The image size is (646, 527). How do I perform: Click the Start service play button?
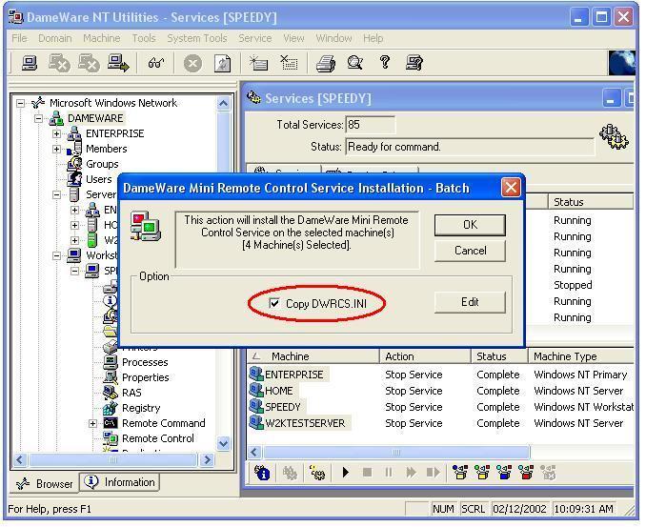pyautogui.click(x=345, y=472)
